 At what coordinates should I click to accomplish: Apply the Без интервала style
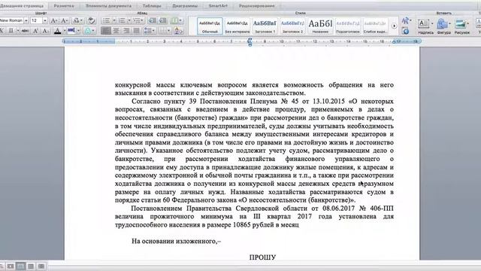tap(237, 26)
